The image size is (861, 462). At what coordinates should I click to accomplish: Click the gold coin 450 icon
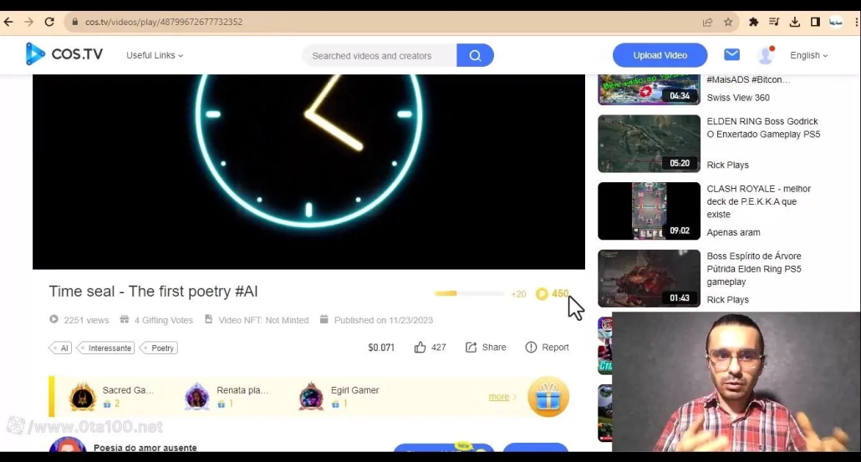point(542,294)
